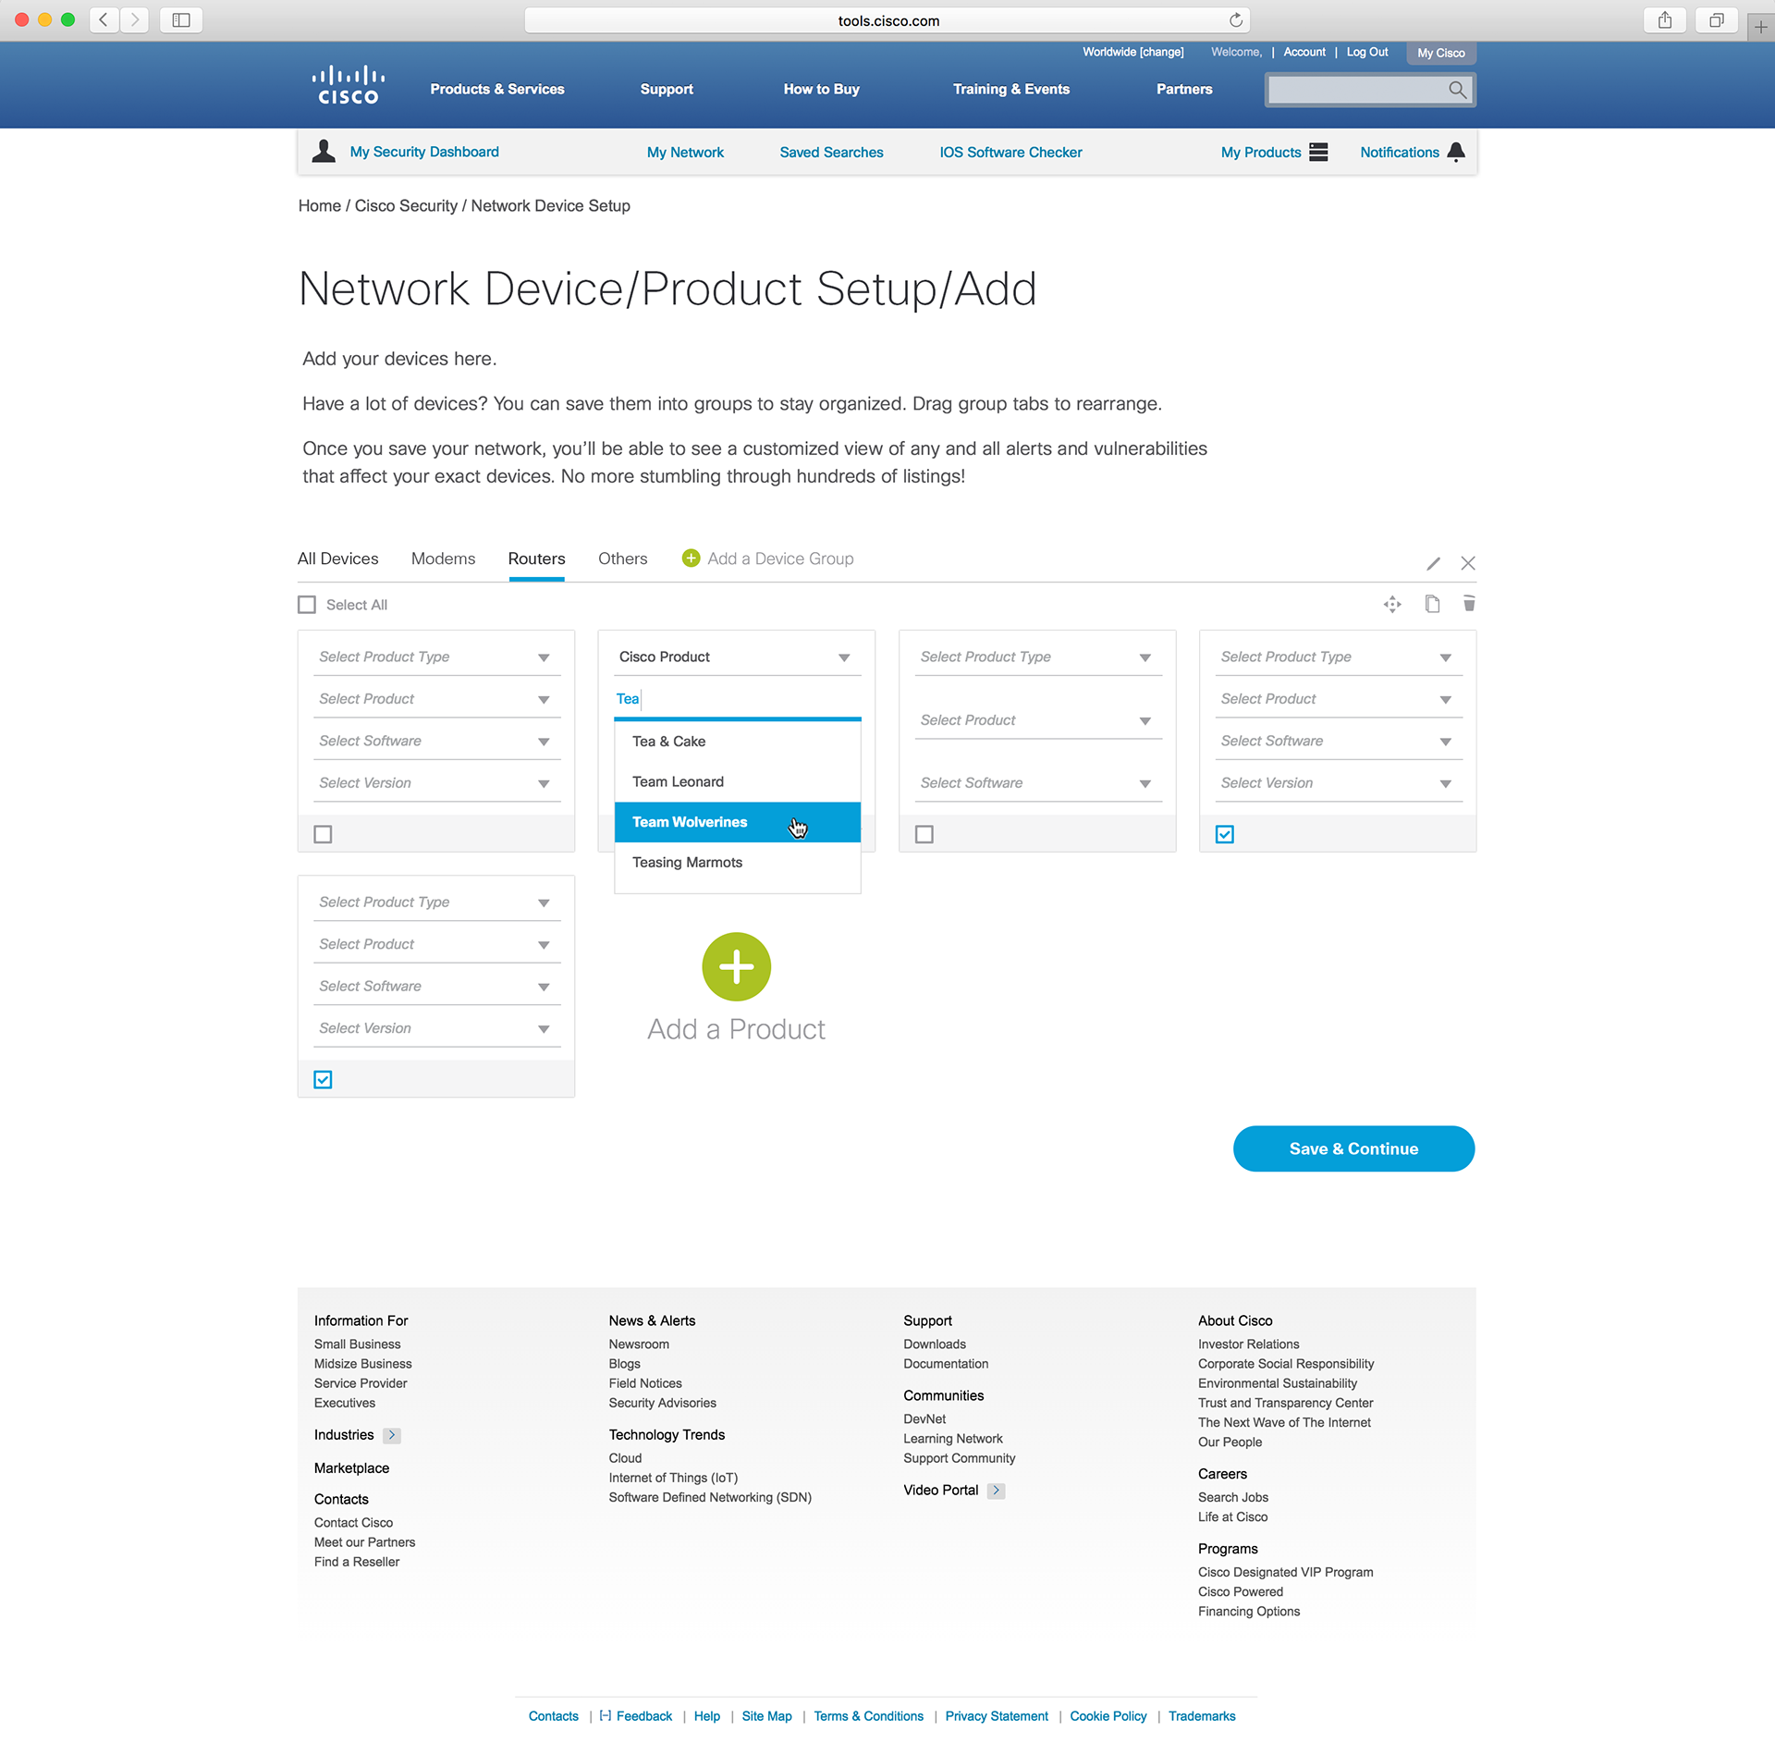1775x1743 pixels.
Task: Open a new tab with plus button
Action: tap(1760, 27)
